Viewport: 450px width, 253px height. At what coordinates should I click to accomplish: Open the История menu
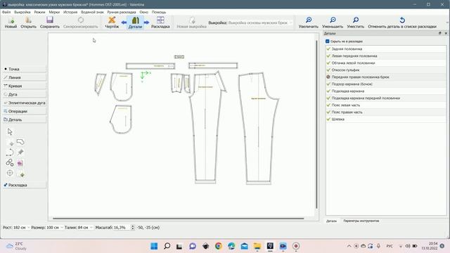pyautogui.click(x=70, y=12)
